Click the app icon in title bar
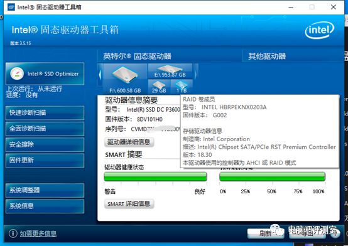Image resolution: width=348 pixels, height=246 pixels. coord(11,7)
